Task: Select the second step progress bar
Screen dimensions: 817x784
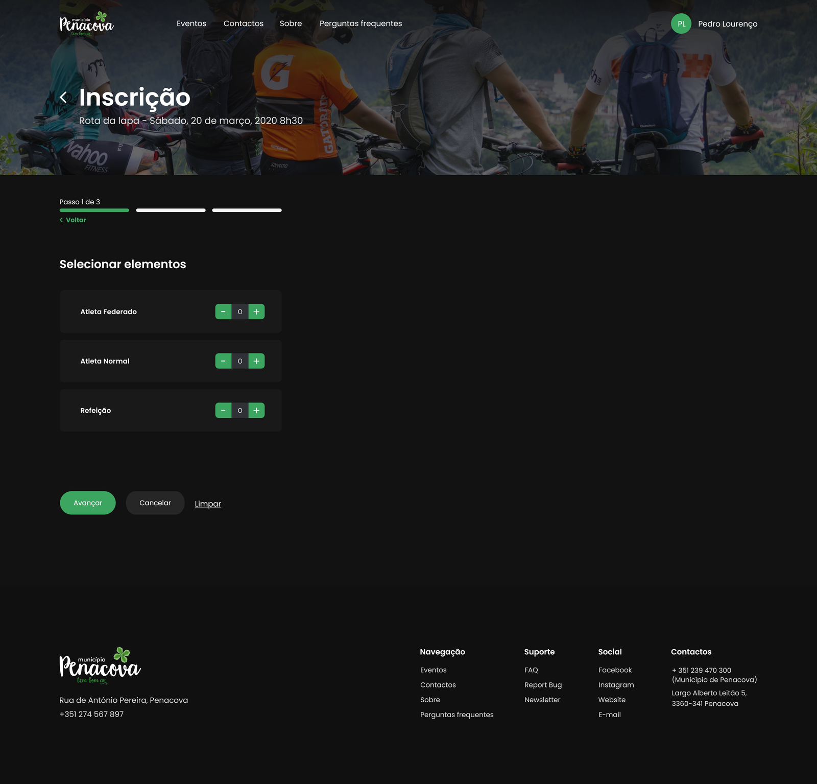Action: click(x=171, y=210)
